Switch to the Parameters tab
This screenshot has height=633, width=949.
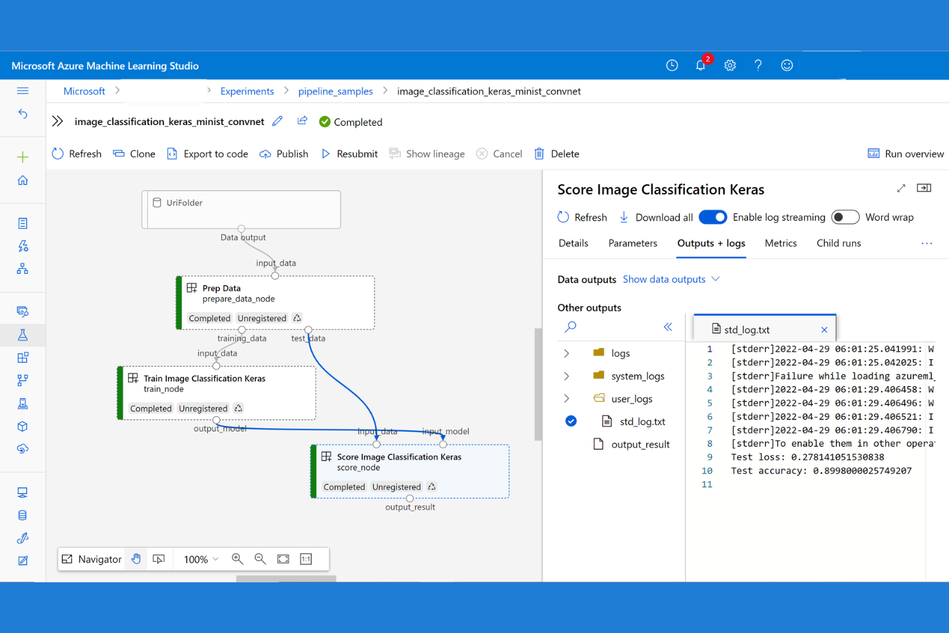click(633, 243)
